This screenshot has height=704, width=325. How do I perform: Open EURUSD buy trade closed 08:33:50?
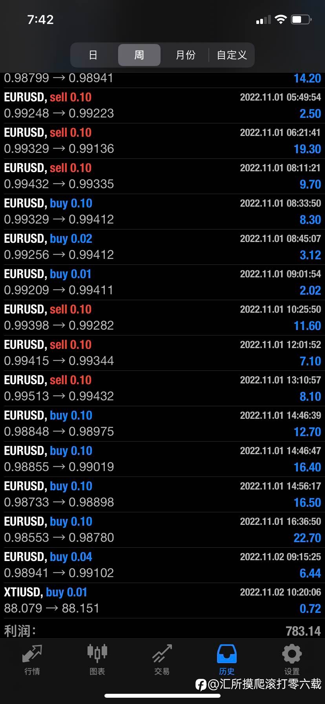[x=162, y=211]
